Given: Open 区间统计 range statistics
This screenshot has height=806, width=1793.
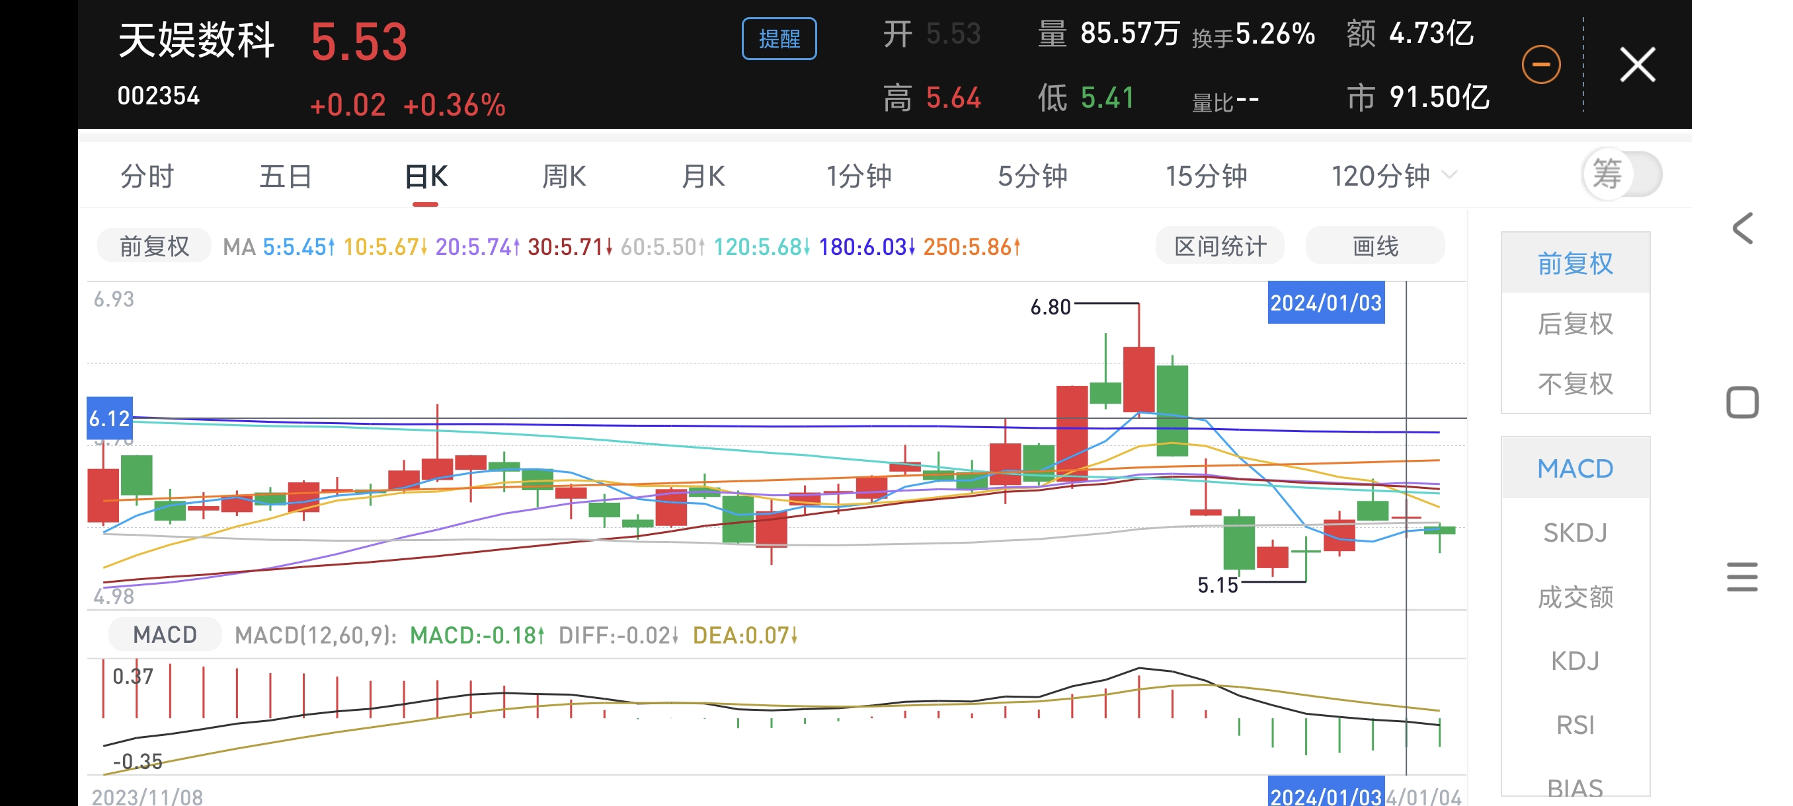Looking at the screenshot, I should (1219, 246).
